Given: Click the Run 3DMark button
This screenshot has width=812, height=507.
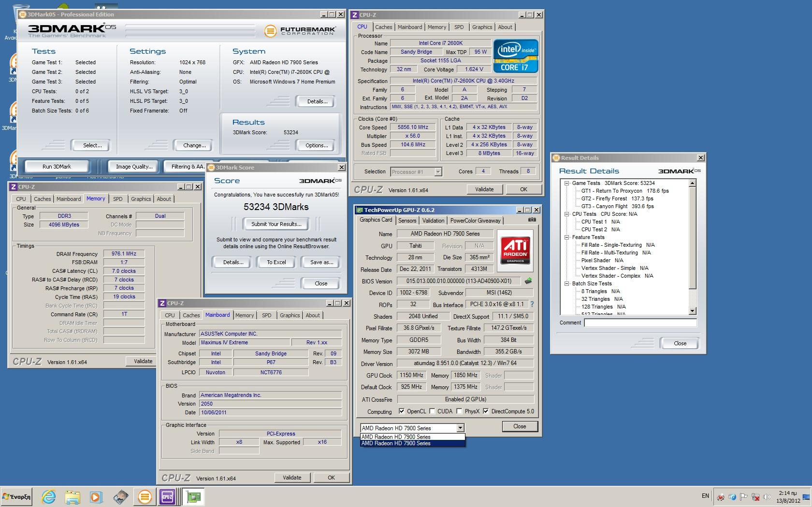Looking at the screenshot, I should coord(57,167).
